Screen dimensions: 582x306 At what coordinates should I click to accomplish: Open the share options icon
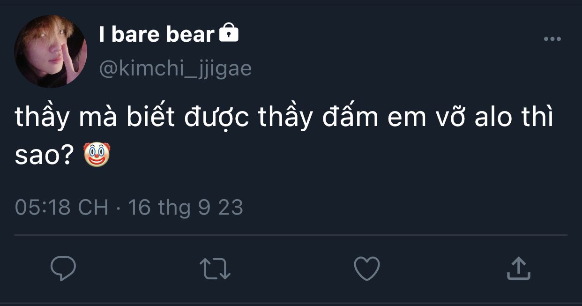tap(519, 269)
